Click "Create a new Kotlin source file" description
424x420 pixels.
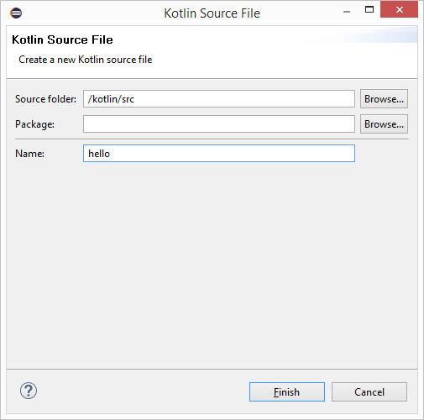tap(86, 60)
